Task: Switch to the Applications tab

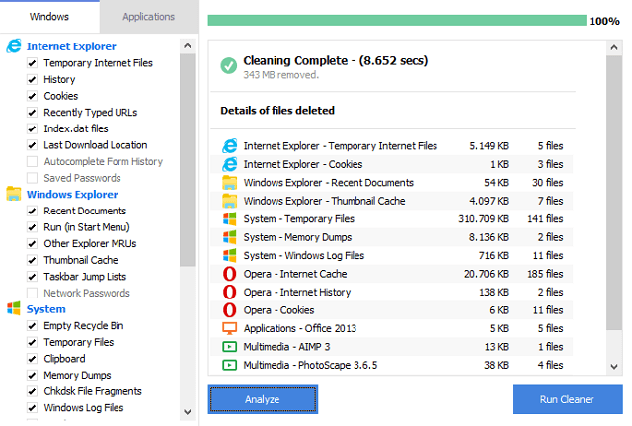Action: click(x=147, y=17)
